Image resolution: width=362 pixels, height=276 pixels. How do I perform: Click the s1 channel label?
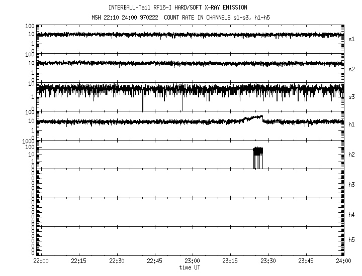click(x=351, y=39)
